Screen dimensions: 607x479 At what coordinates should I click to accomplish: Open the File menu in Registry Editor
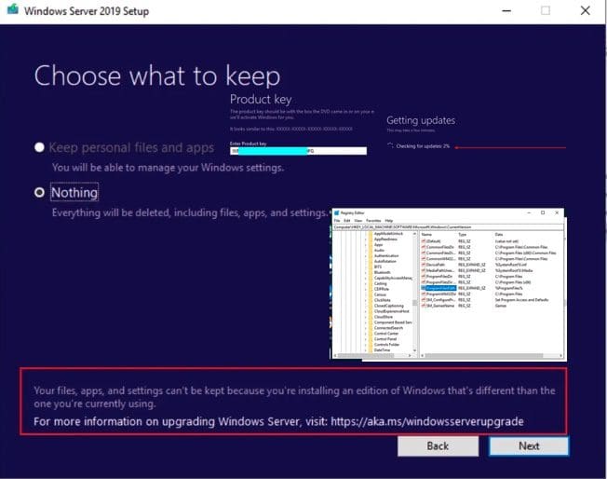[x=337, y=220]
